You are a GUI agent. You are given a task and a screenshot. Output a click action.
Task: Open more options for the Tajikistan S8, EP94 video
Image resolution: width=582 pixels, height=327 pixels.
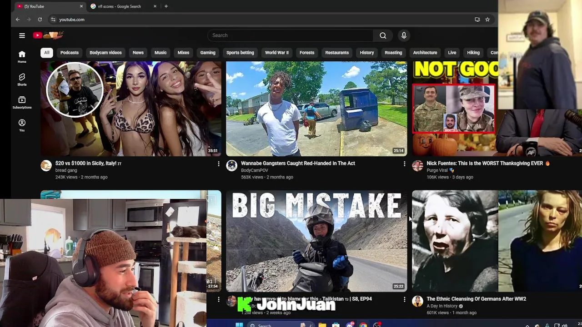pyautogui.click(x=404, y=299)
